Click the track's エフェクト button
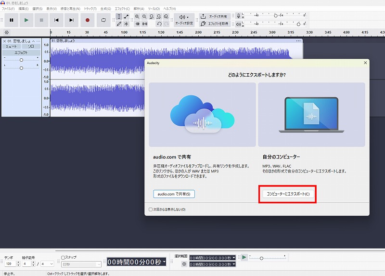The image size is (385, 276). pos(21,53)
